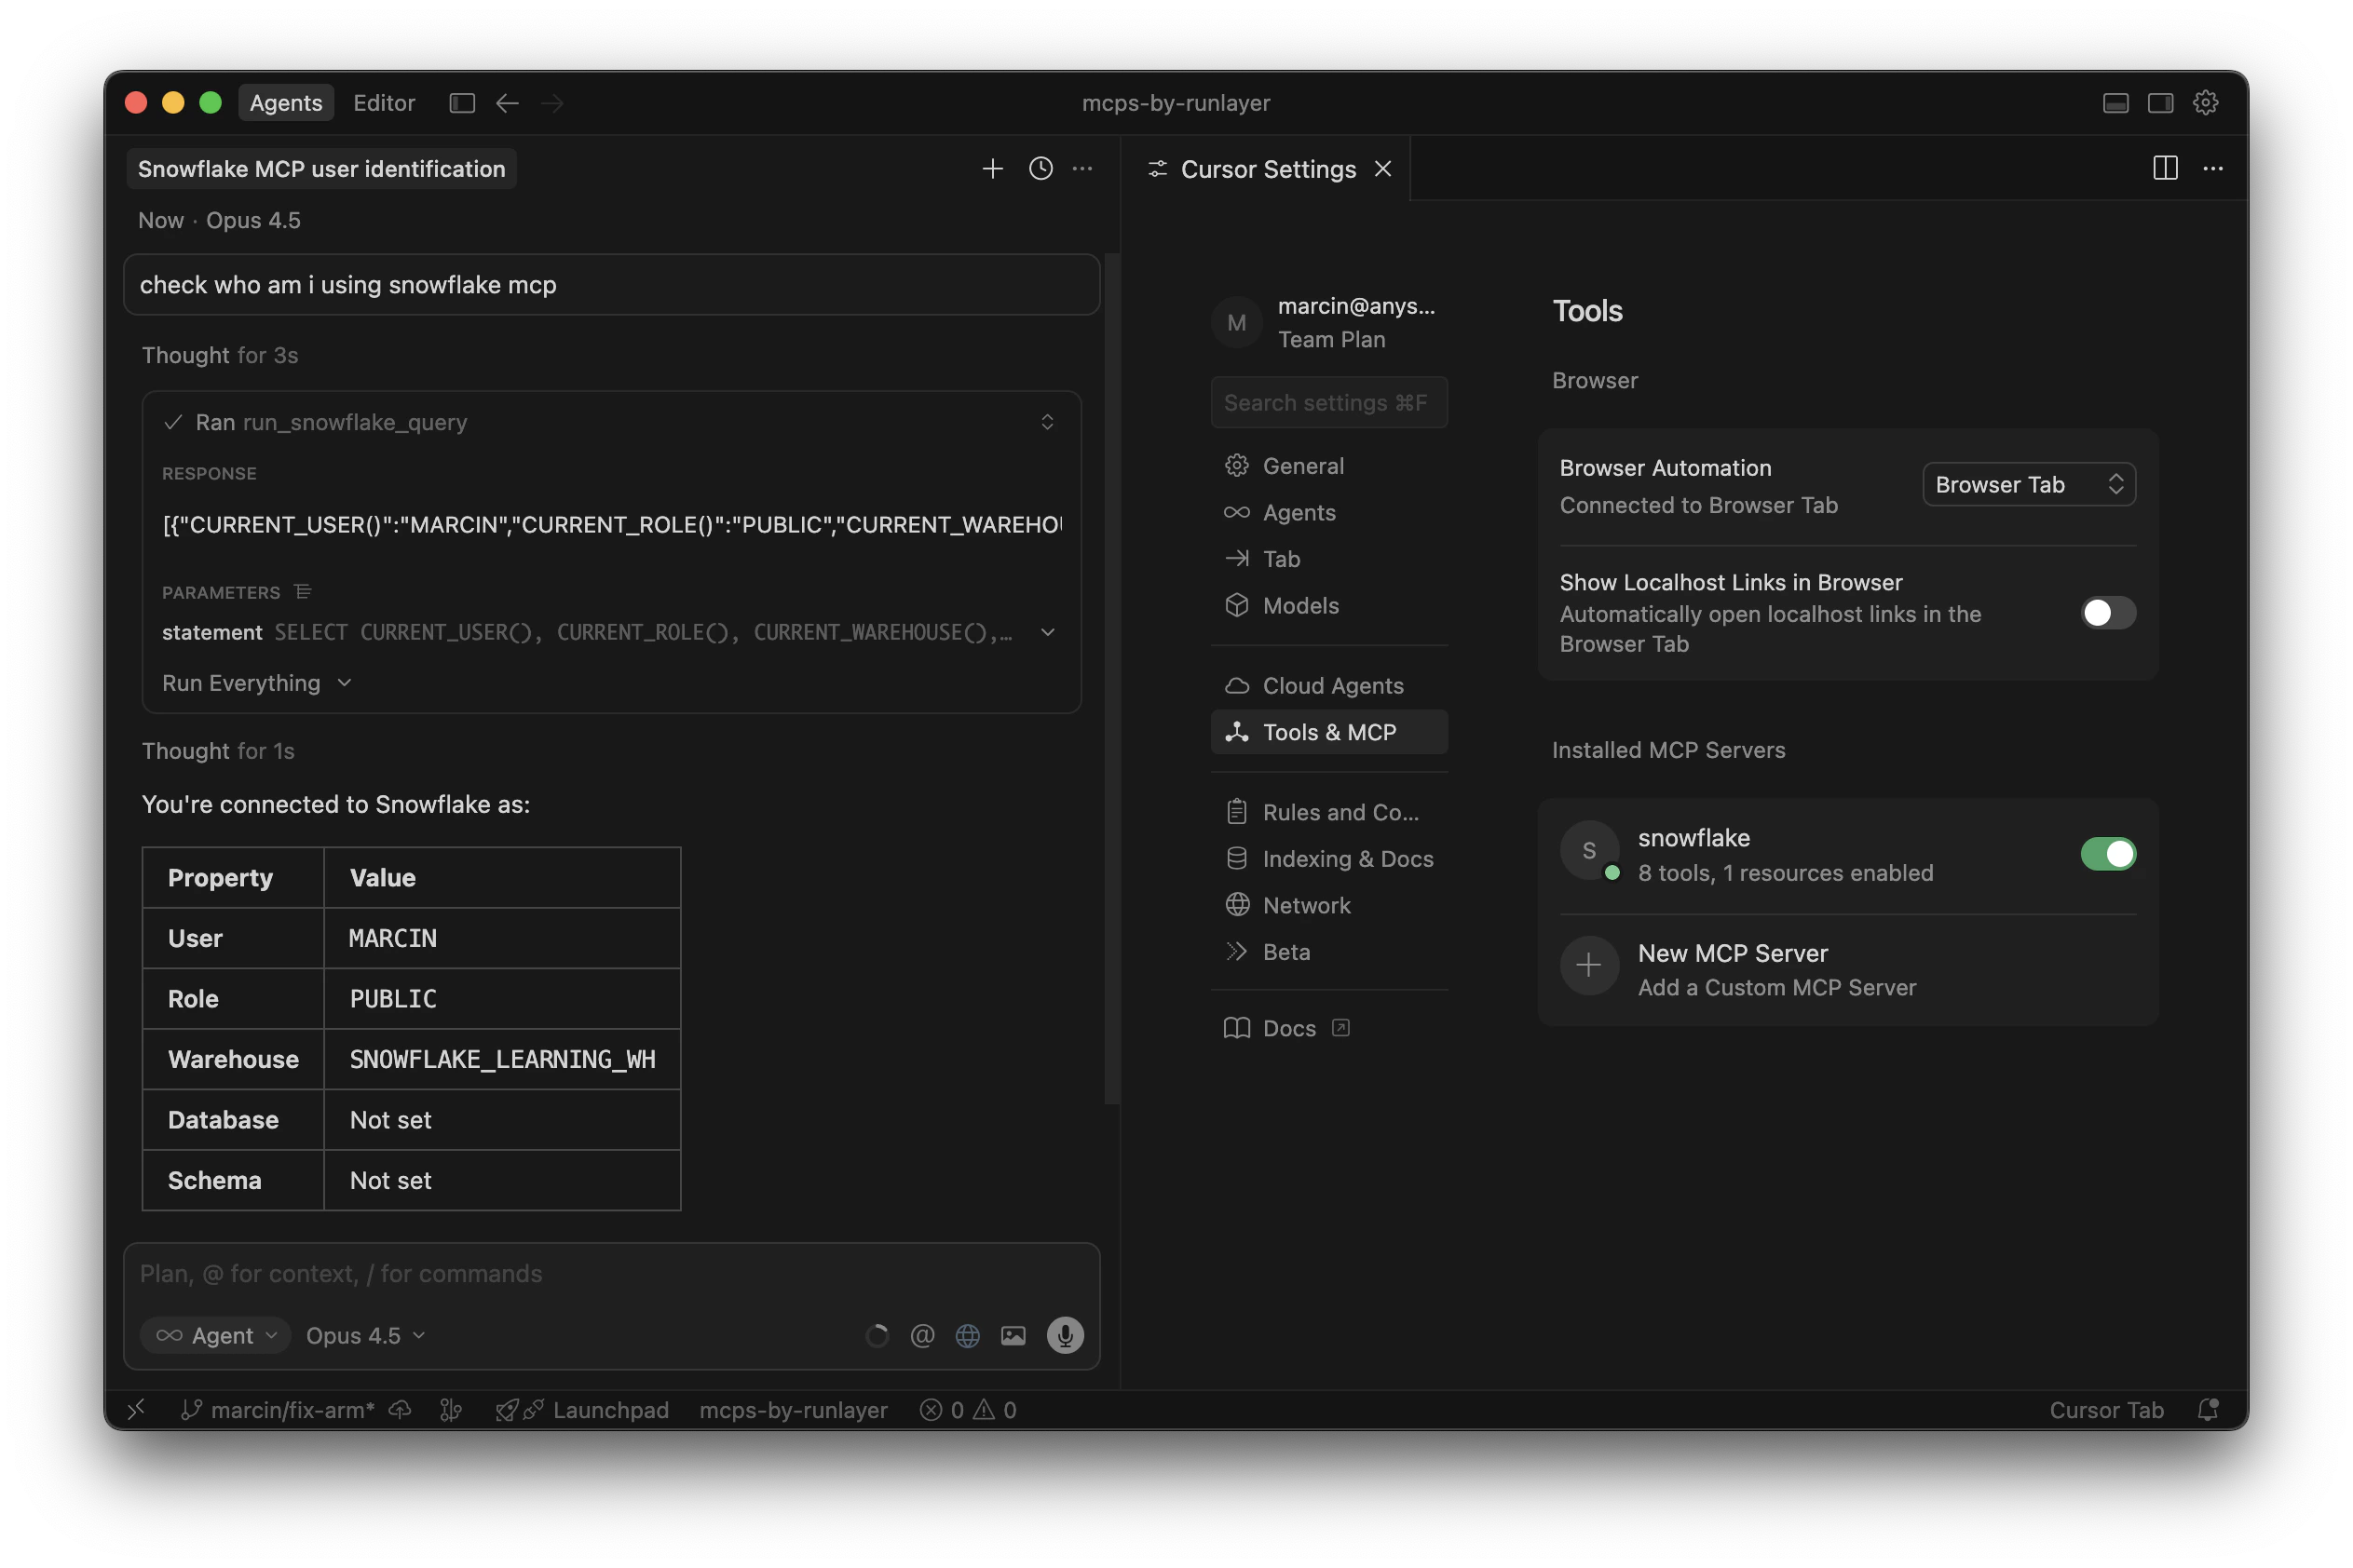Focus the Search settings field

coord(1328,402)
